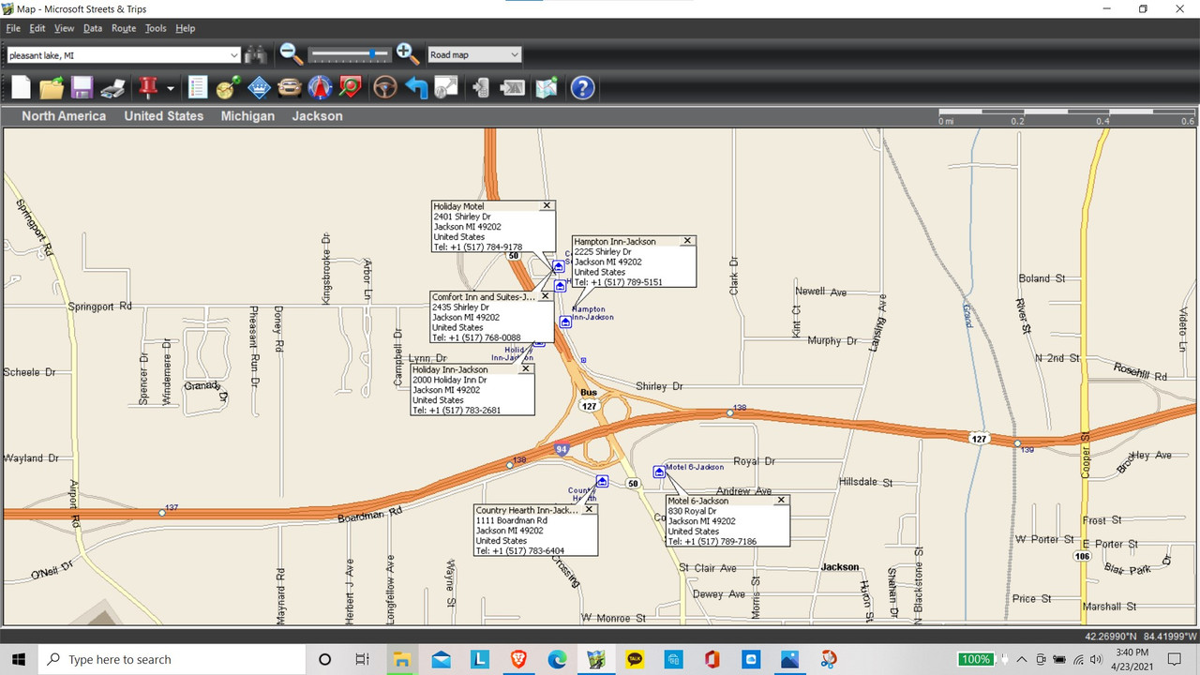The width and height of the screenshot is (1200, 675).
Task: Open Task View in taskbar
Action: tap(363, 659)
